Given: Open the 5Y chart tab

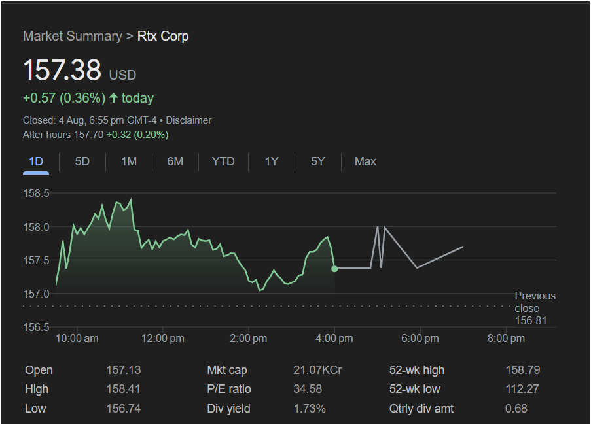Looking at the screenshot, I should [317, 161].
